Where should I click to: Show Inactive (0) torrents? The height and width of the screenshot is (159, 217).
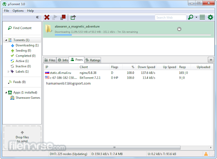click(21, 66)
